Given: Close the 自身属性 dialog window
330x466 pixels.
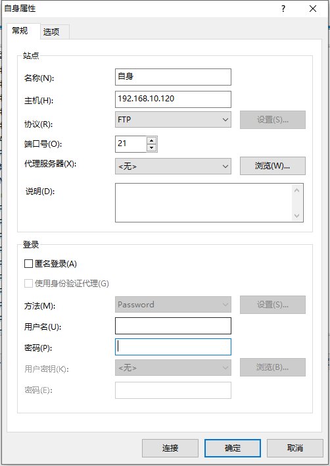Looking at the screenshot, I should pos(313,9).
